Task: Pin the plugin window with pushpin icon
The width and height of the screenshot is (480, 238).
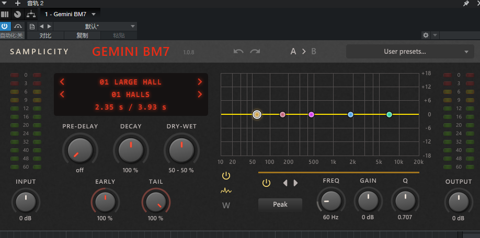Action: (x=465, y=3)
